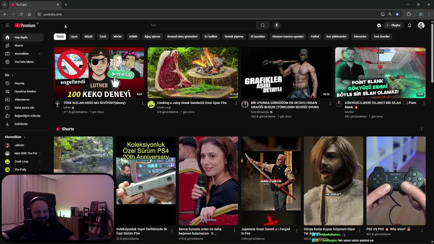Screen dimensions: 434x244
Task: Click the Oluştur create button
Action: tap(393, 25)
